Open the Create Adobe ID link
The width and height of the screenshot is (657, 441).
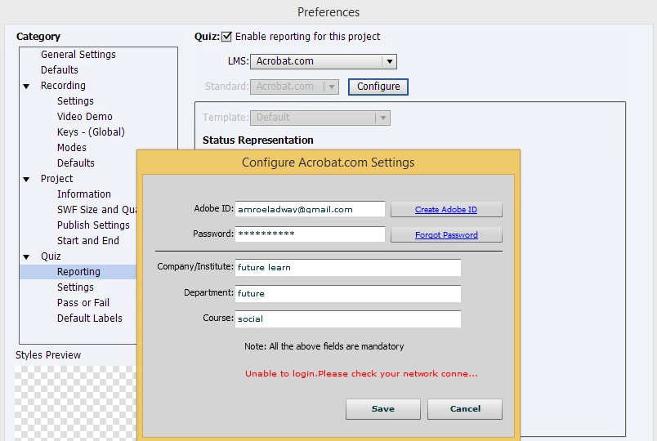(446, 209)
